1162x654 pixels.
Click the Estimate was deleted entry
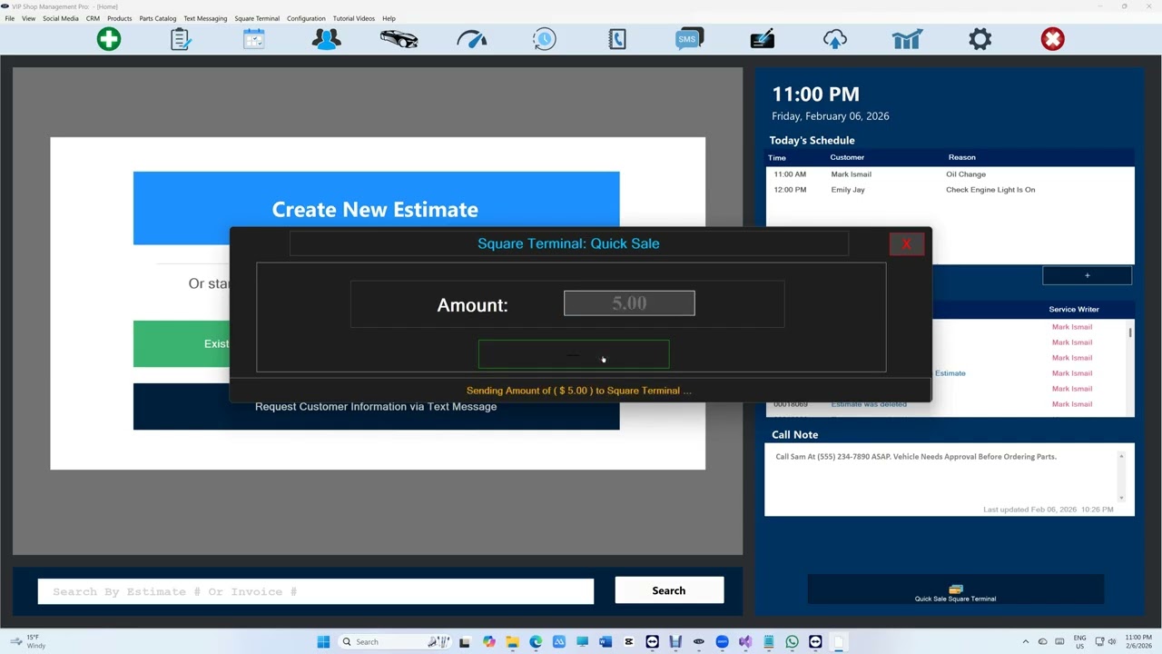point(869,404)
